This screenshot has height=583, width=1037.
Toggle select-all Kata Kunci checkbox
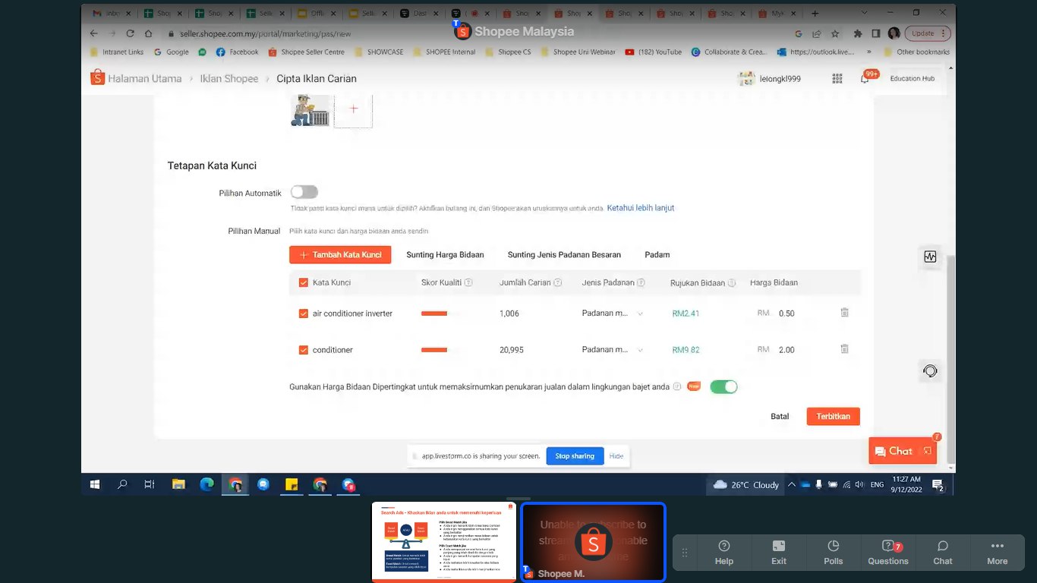(304, 282)
